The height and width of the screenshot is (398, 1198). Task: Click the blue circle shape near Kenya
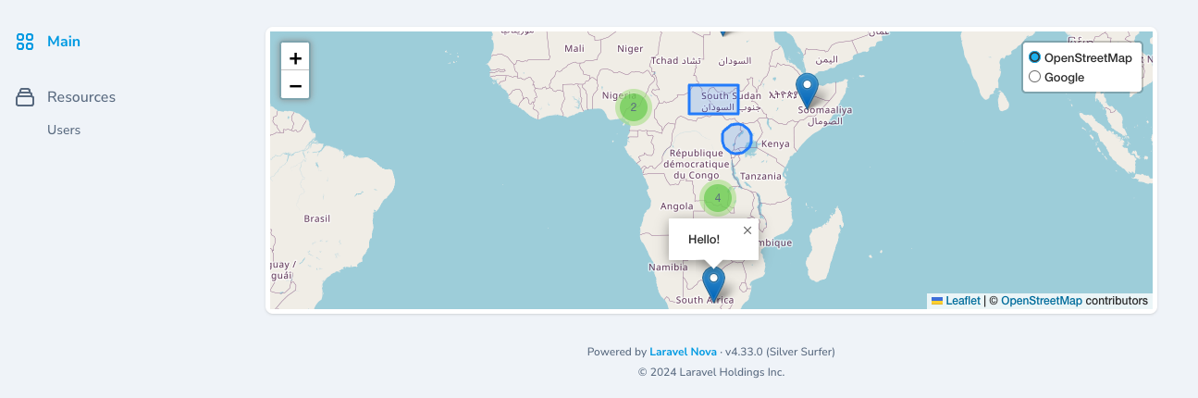(736, 139)
